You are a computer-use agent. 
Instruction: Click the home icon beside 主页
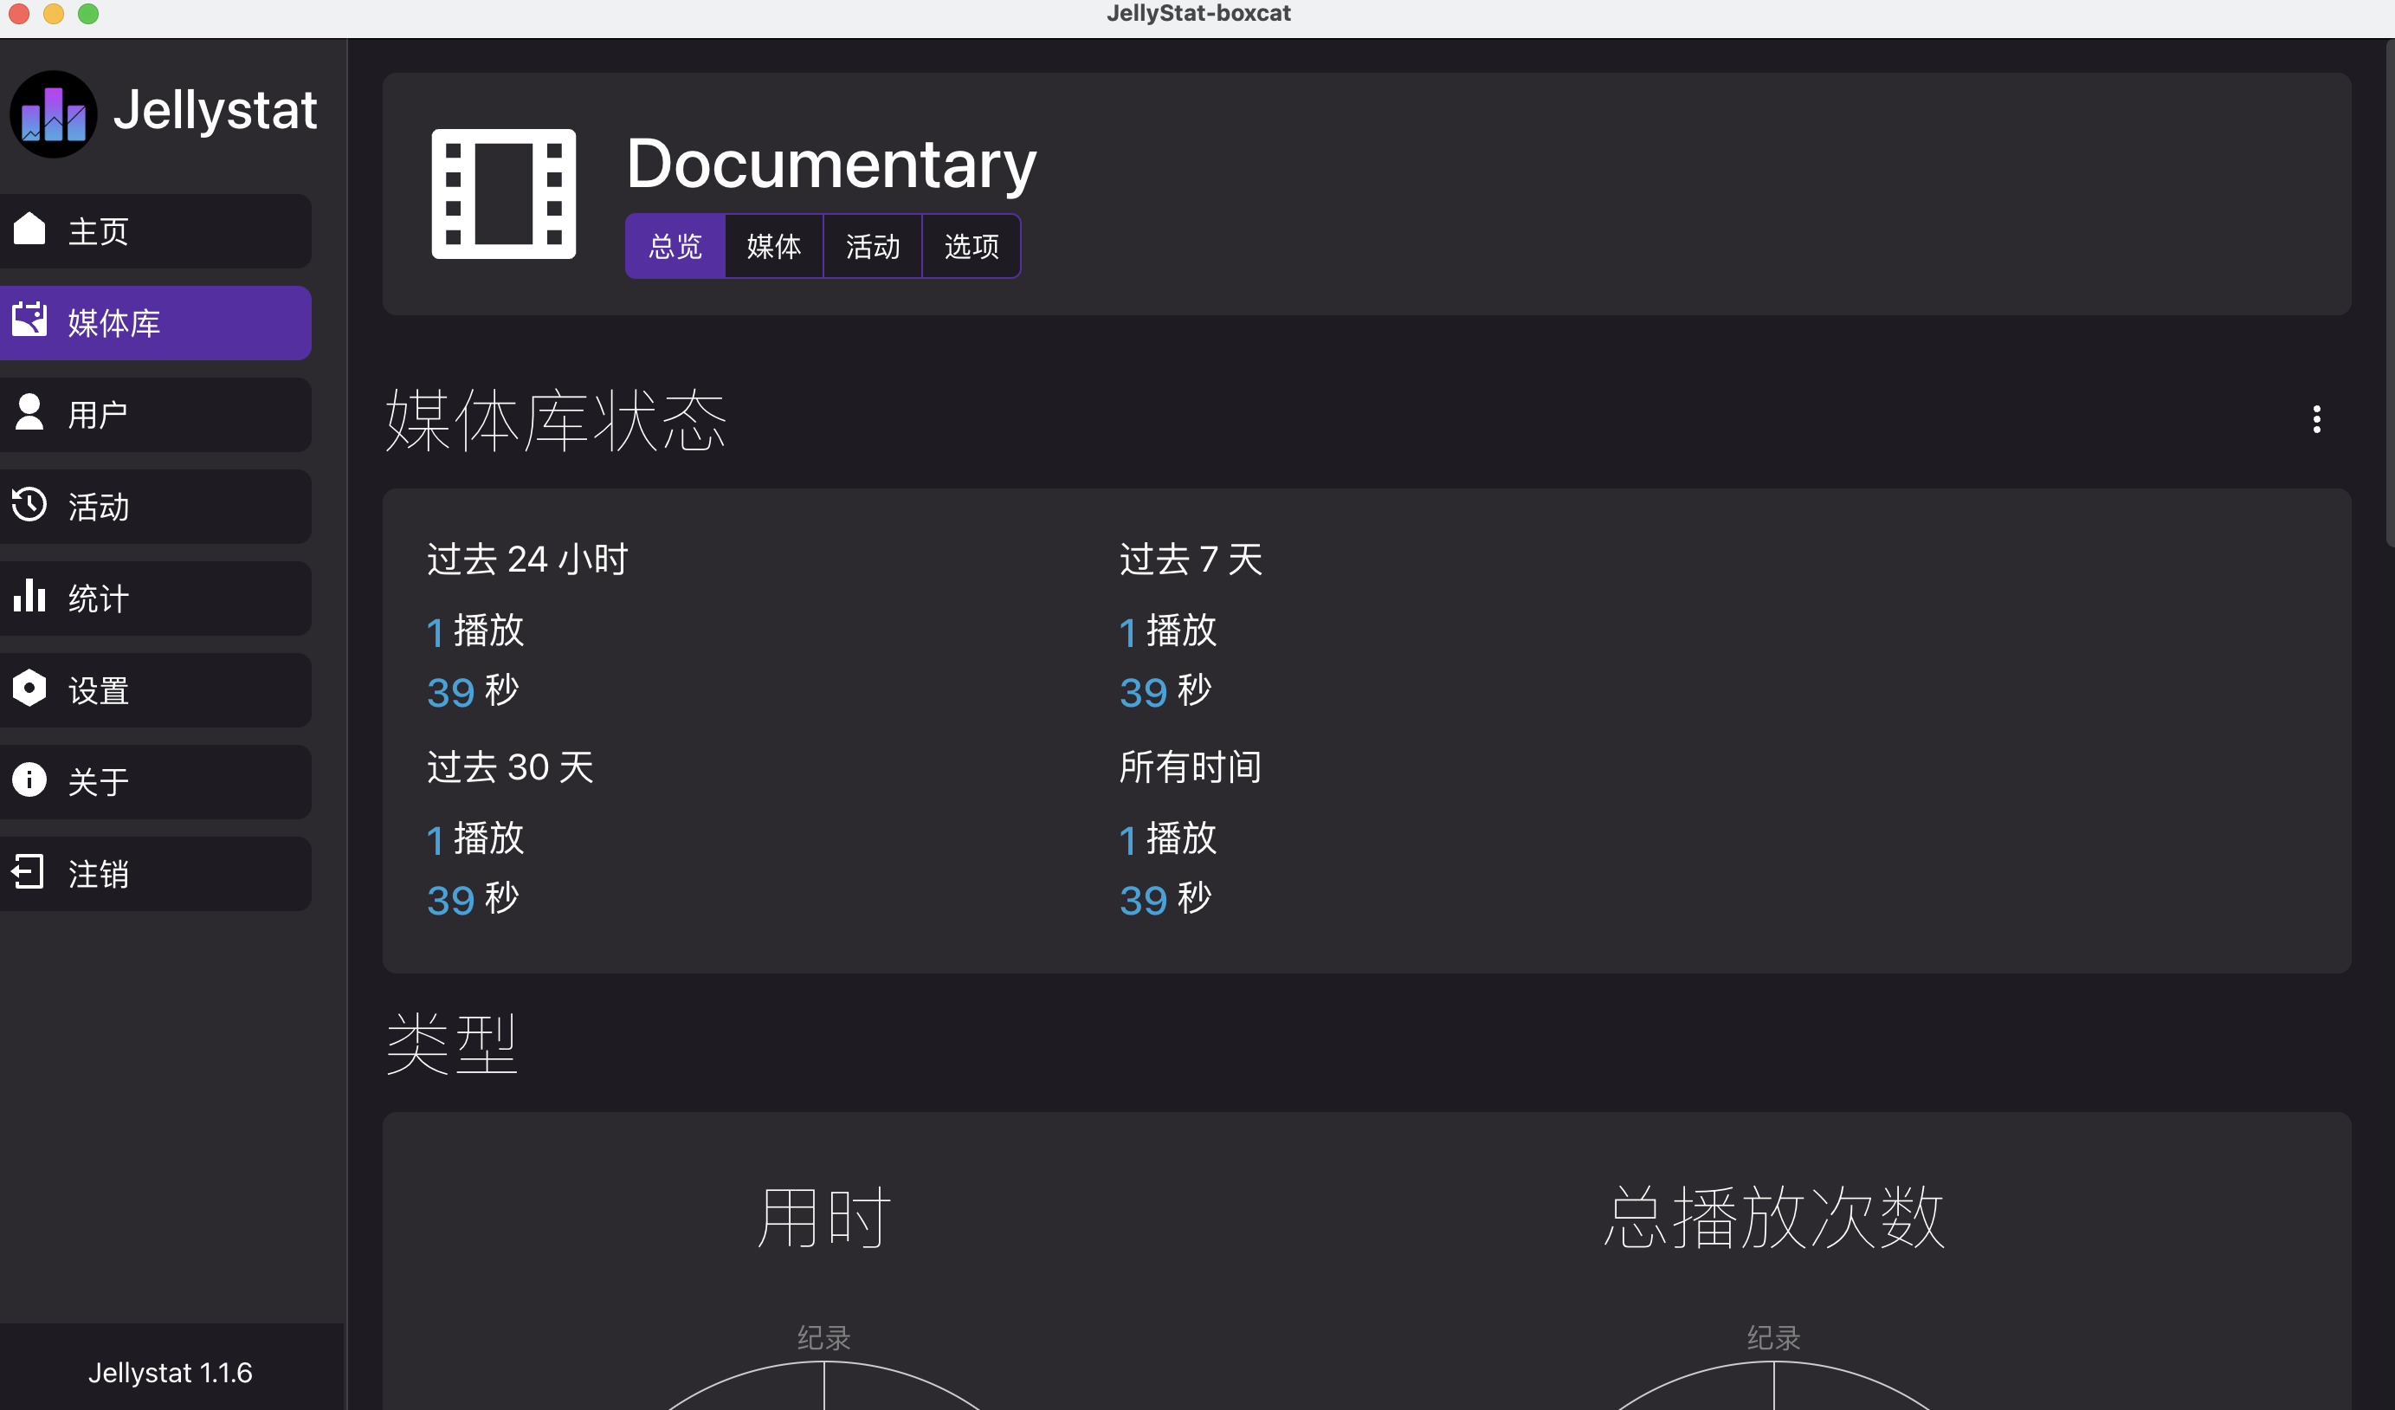coord(29,228)
